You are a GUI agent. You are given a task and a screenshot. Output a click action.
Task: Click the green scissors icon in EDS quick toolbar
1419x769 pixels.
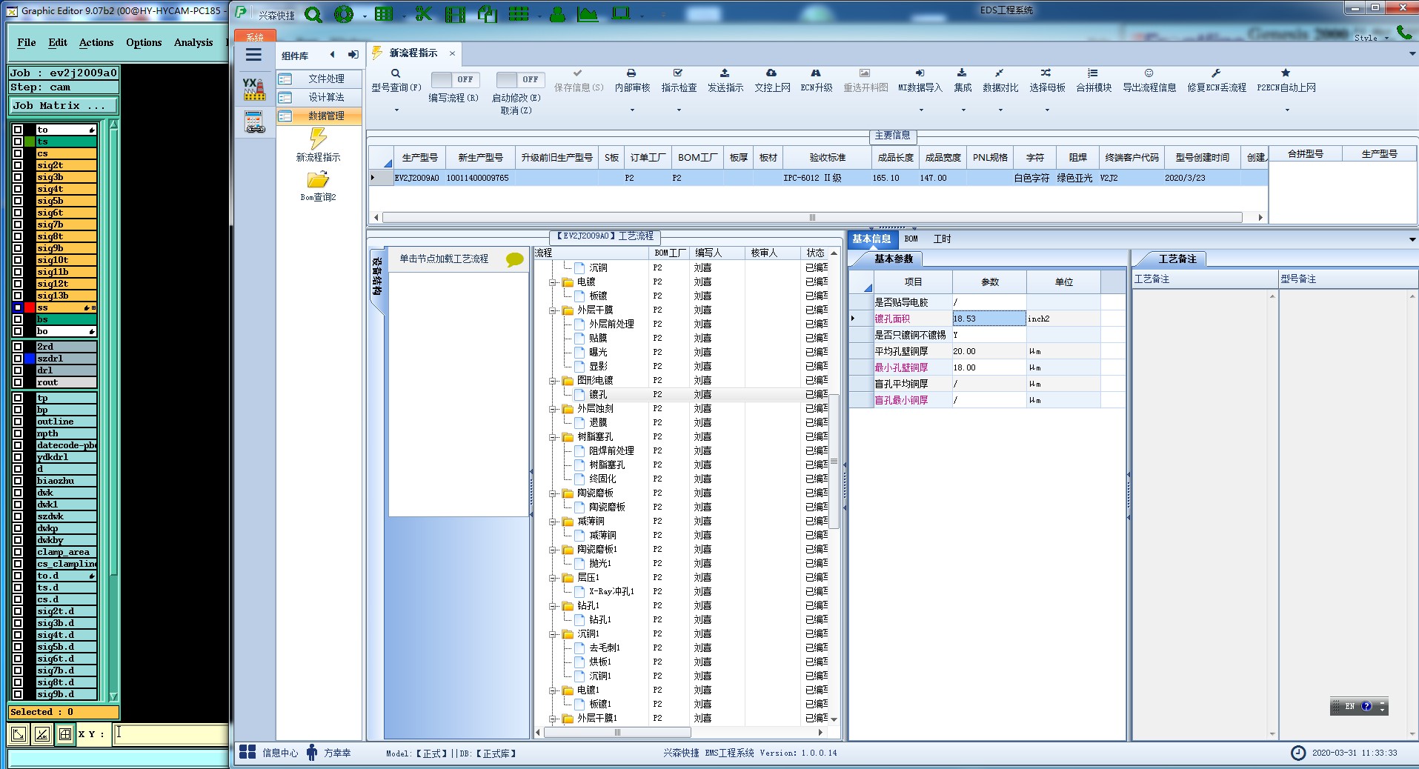[424, 14]
